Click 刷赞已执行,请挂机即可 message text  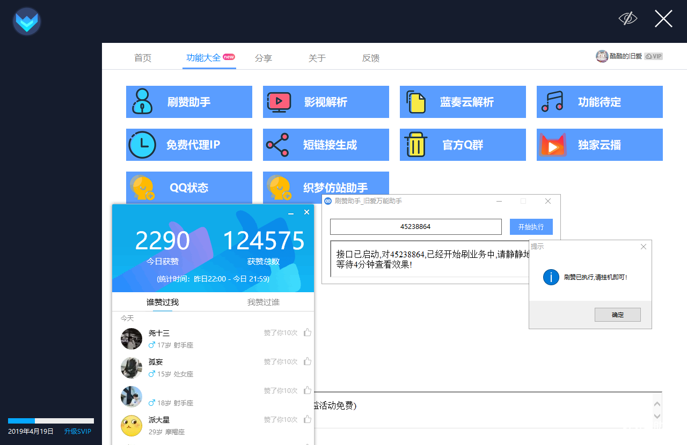596,277
